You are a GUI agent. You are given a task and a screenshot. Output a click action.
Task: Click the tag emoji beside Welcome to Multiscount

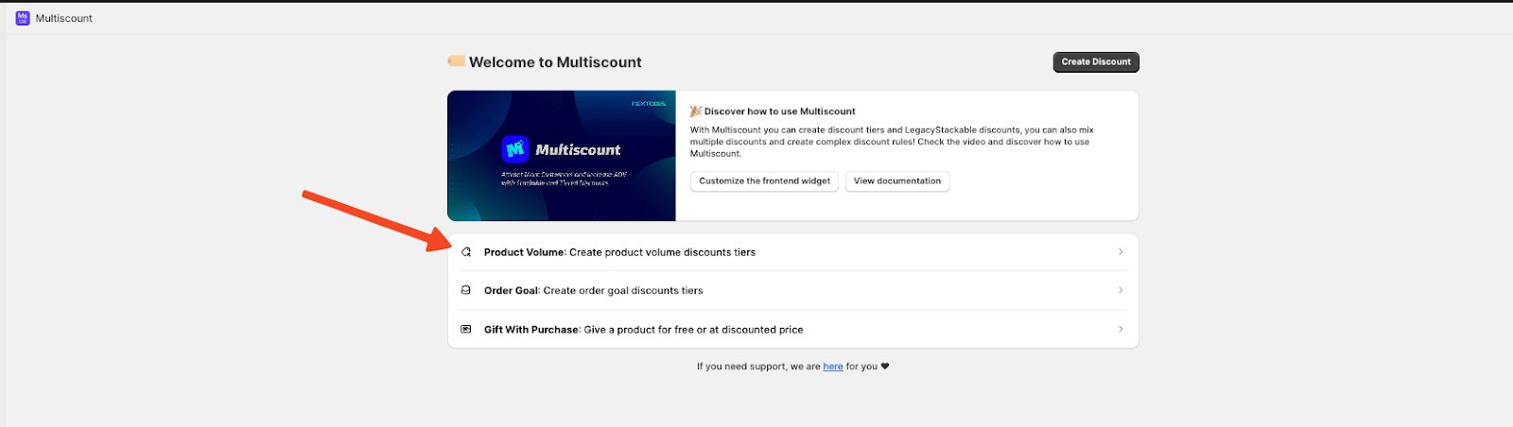click(456, 61)
